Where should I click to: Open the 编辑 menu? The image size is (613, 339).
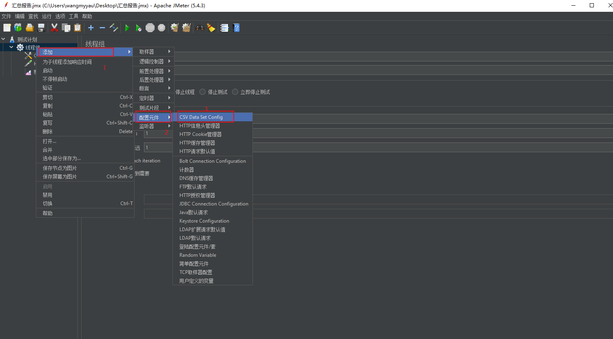tap(20, 16)
